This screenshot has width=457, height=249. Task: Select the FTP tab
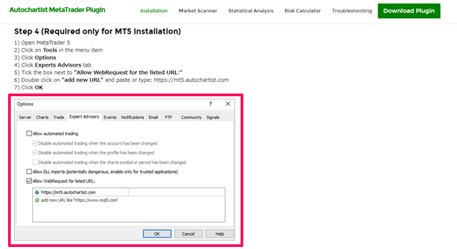(x=169, y=117)
